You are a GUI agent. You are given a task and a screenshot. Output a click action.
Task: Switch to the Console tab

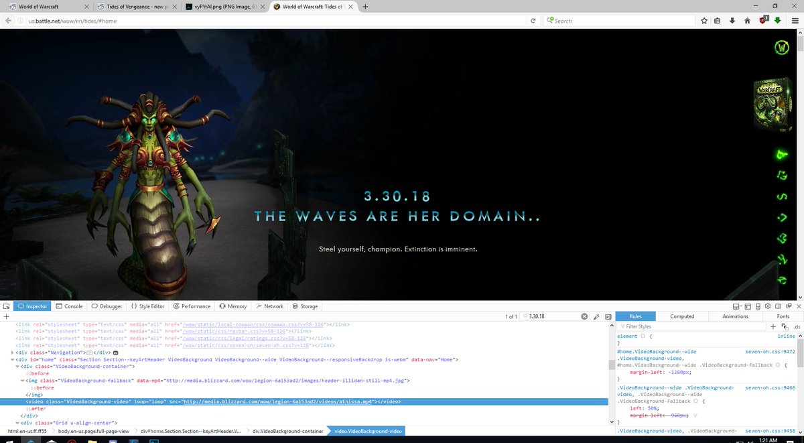(69, 306)
